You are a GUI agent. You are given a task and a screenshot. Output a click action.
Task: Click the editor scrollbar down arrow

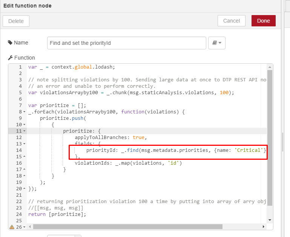click(x=270, y=220)
